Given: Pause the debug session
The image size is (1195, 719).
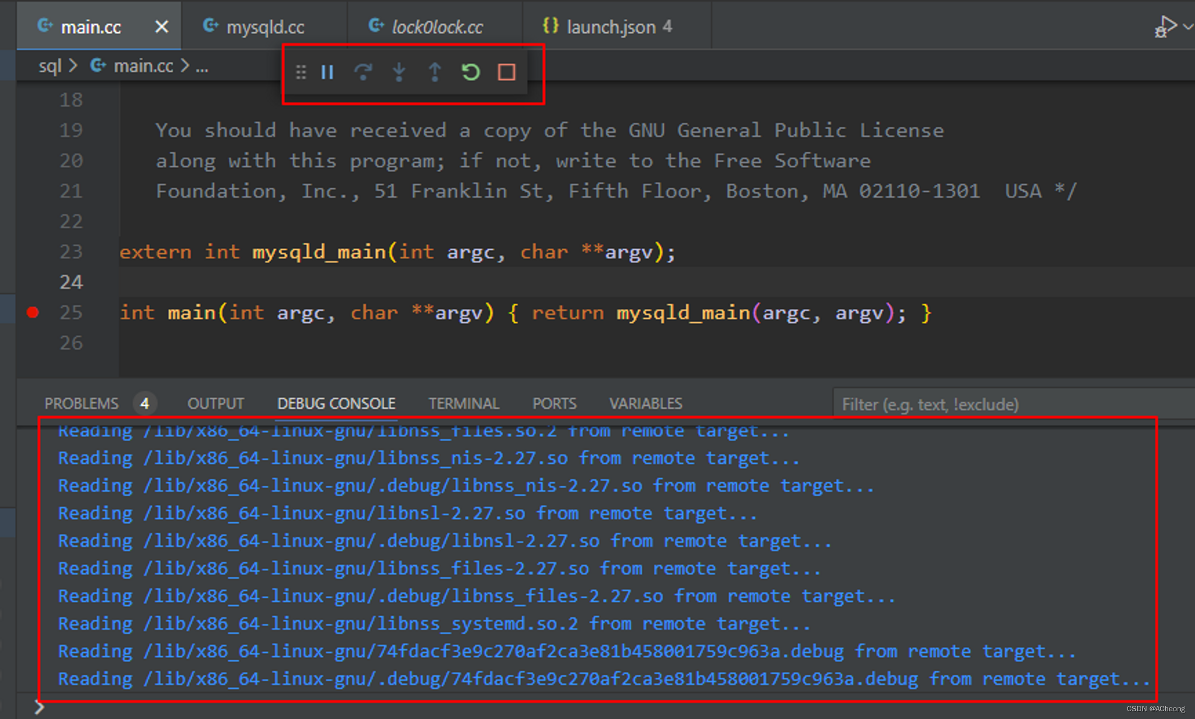Looking at the screenshot, I should pyautogui.click(x=327, y=72).
